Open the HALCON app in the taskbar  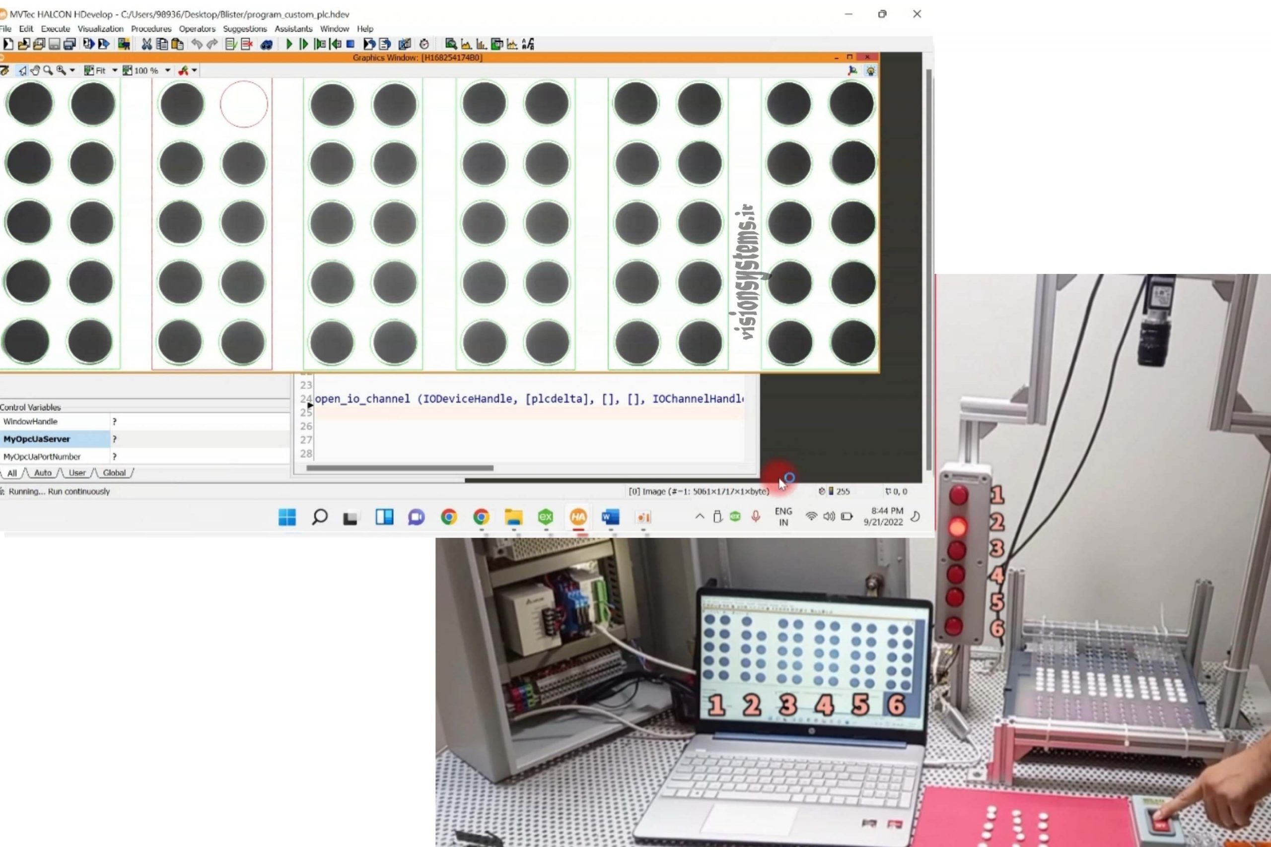tap(578, 518)
